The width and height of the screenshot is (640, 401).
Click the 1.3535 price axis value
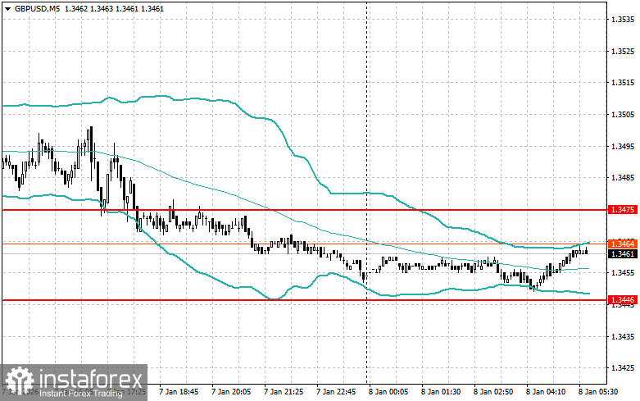(623, 19)
